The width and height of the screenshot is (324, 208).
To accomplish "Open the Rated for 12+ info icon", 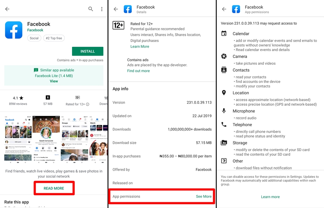I will (x=87, y=104).
